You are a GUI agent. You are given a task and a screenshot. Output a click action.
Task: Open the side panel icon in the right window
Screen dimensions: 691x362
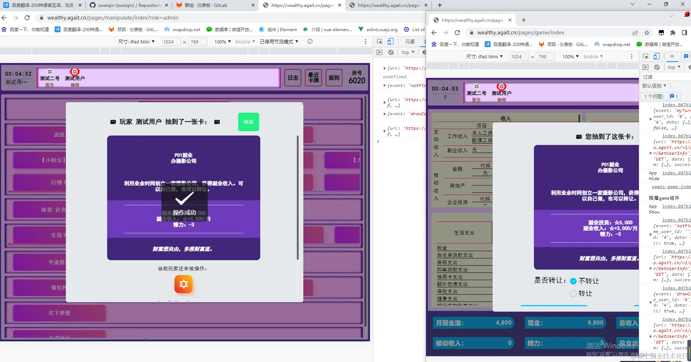684,33
